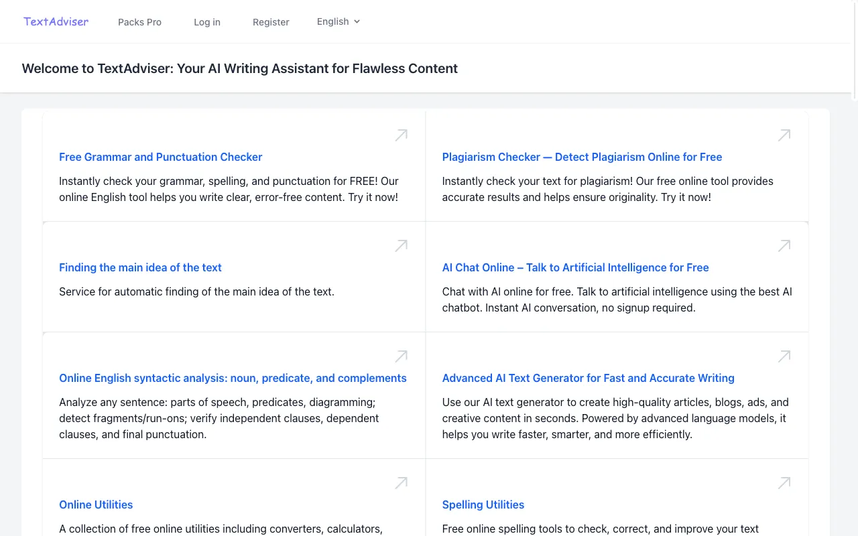Open Plagiarism Checker — Detect Plagiarism link

[582, 157]
